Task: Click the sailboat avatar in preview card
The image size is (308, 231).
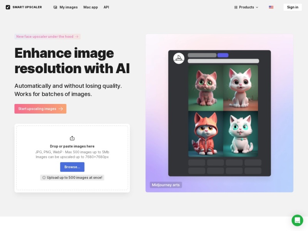Action: click(x=179, y=58)
